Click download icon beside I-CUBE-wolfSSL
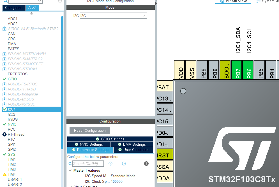Viewport: 279px width, 187px height. pyautogui.click(x=4, y=104)
